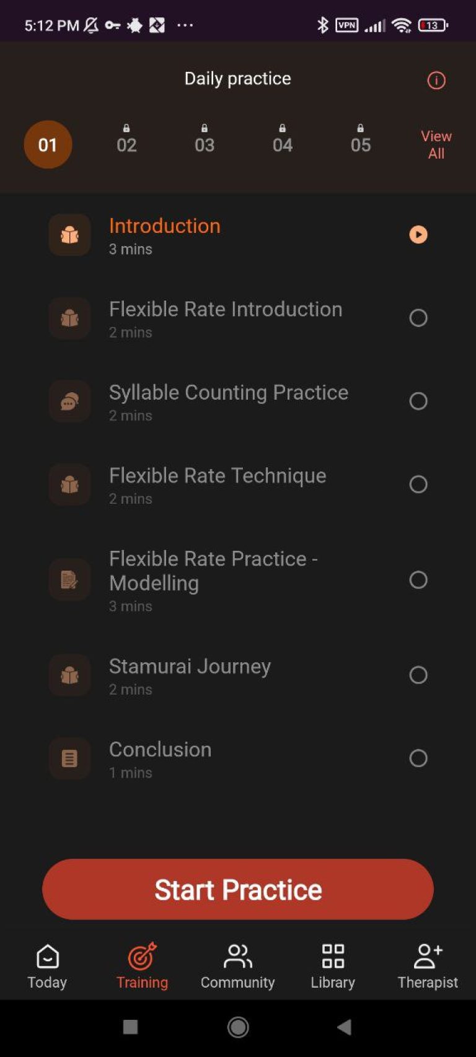476x1057 pixels.
Task: Tap the Flexible Rate Practice Modelling document icon
Action: [x=69, y=580]
